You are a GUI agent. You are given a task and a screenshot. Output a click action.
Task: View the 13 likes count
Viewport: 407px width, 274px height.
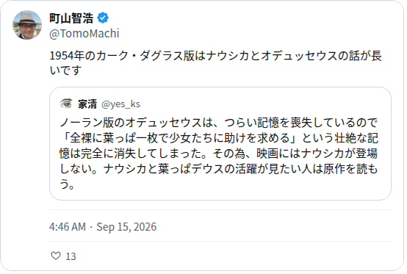(71, 256)
